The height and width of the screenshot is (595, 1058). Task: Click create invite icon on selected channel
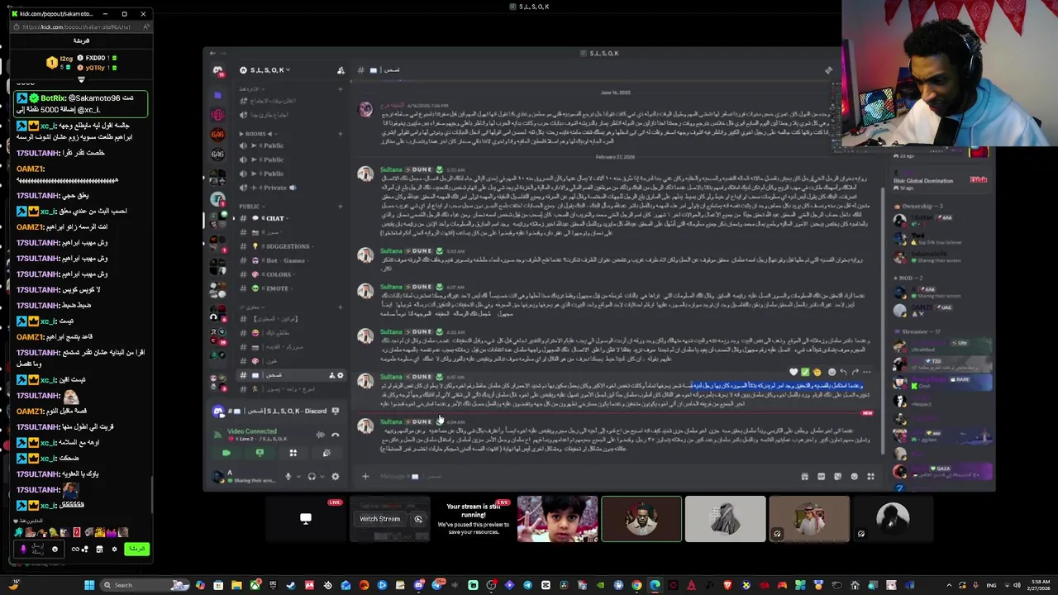click(332, 375)
